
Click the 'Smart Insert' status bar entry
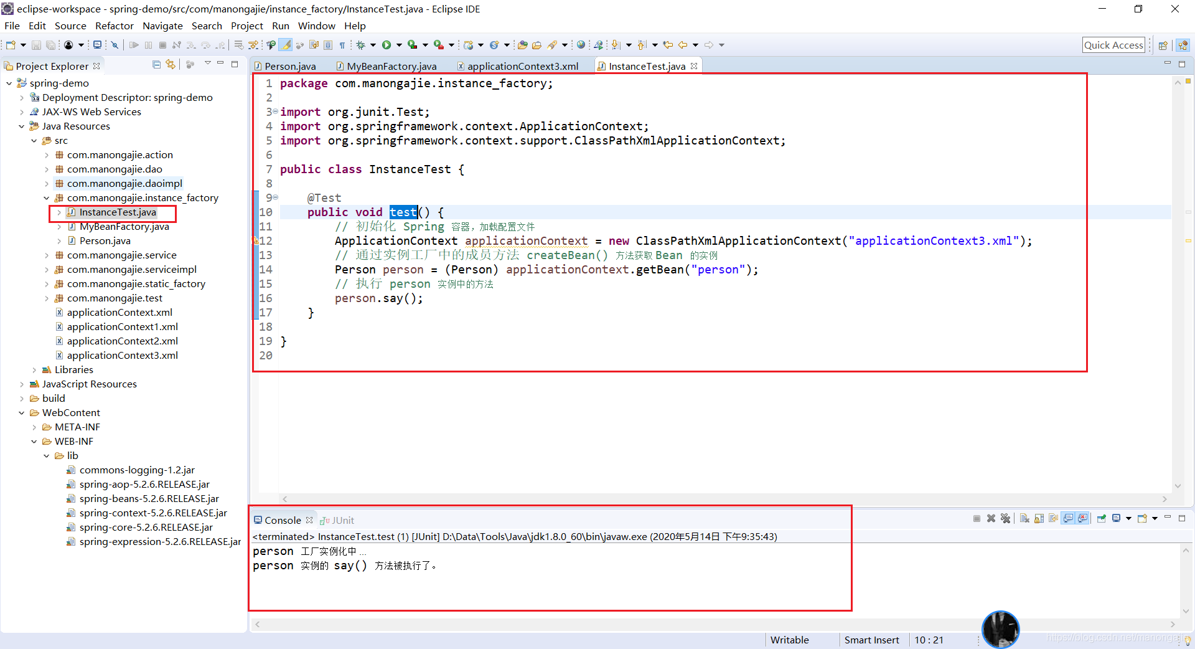pyautogui.click(x=871, y=640)
